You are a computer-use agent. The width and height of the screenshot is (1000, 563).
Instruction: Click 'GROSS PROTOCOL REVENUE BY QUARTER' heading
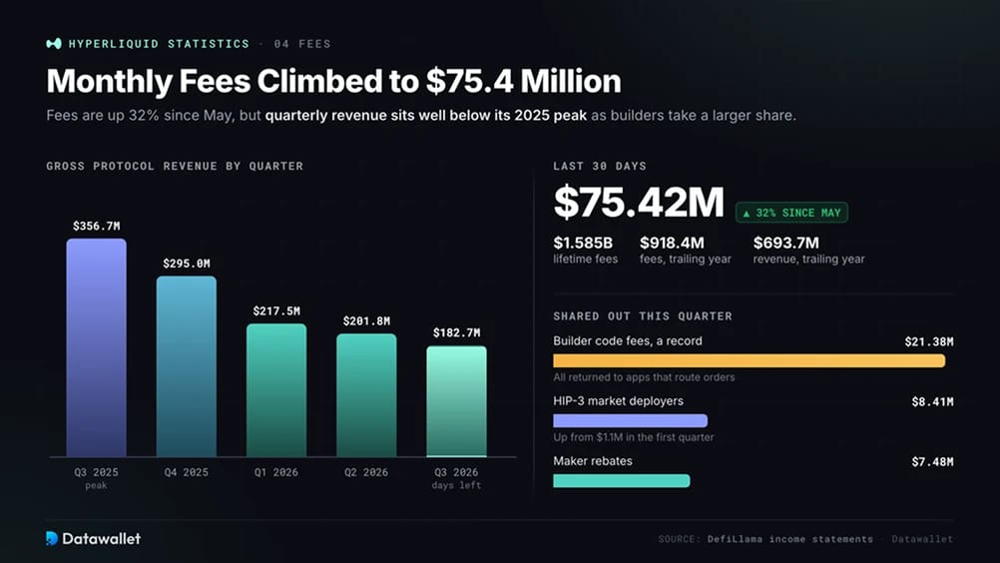175,167
